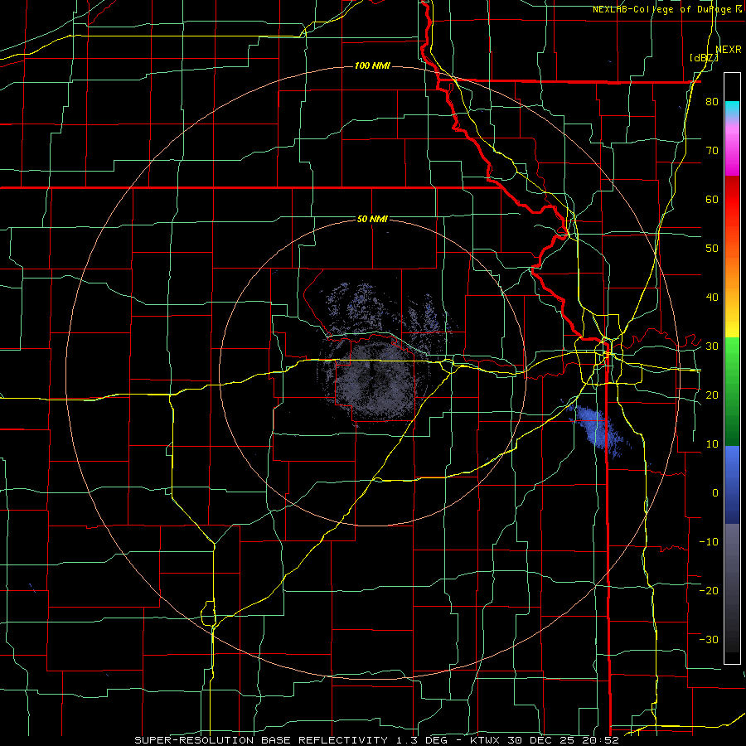
Task: Click the -10 value on the dBZ scale
Action: click(x=709, y=541)
